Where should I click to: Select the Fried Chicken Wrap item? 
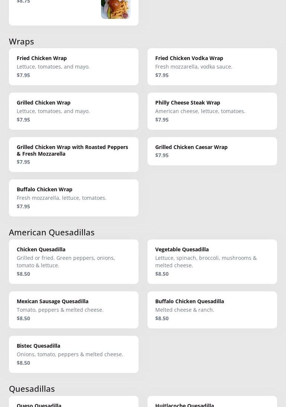(x=74, y=67)
